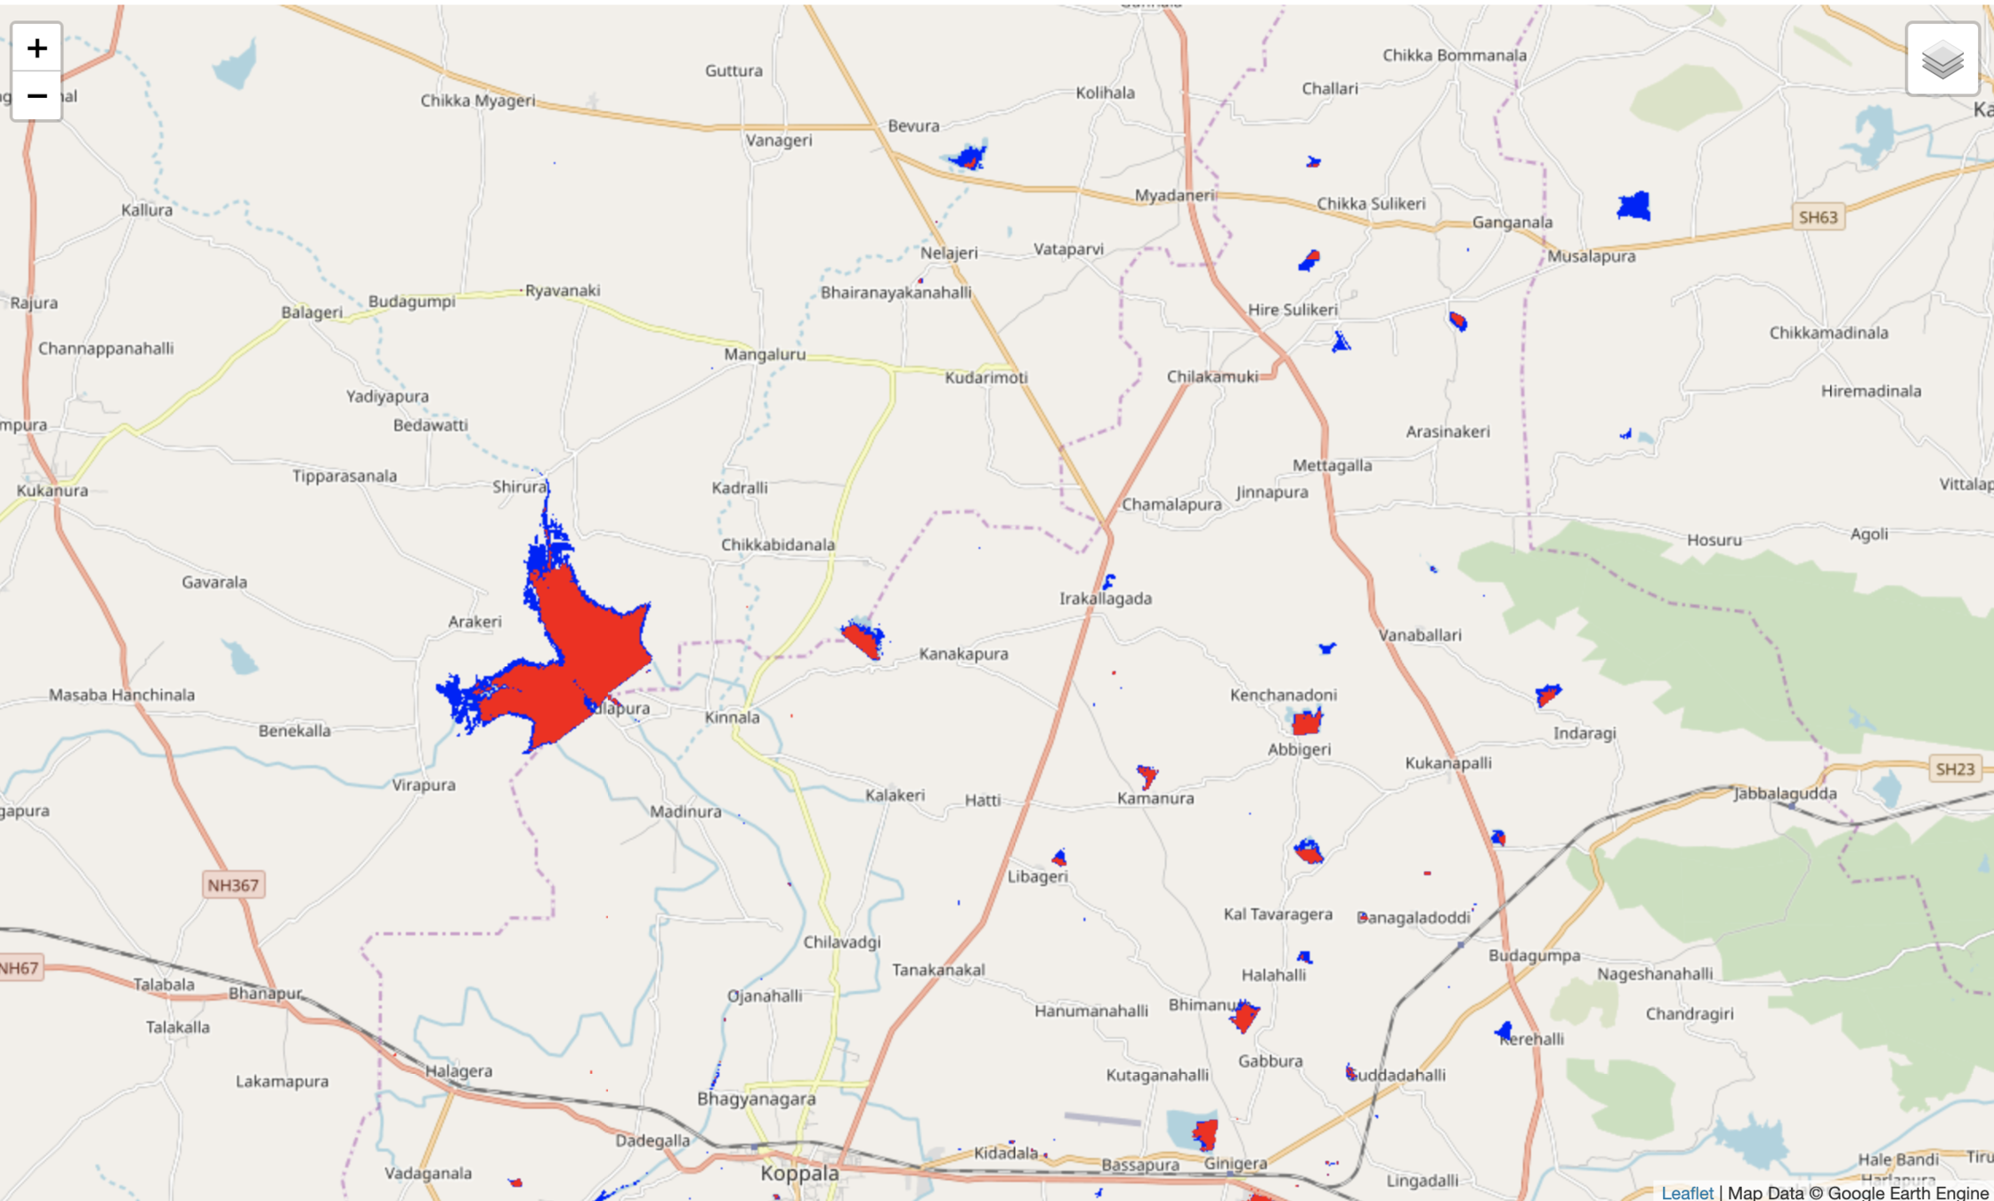
Task: Click the Kinnala village label
Action: 732,717
